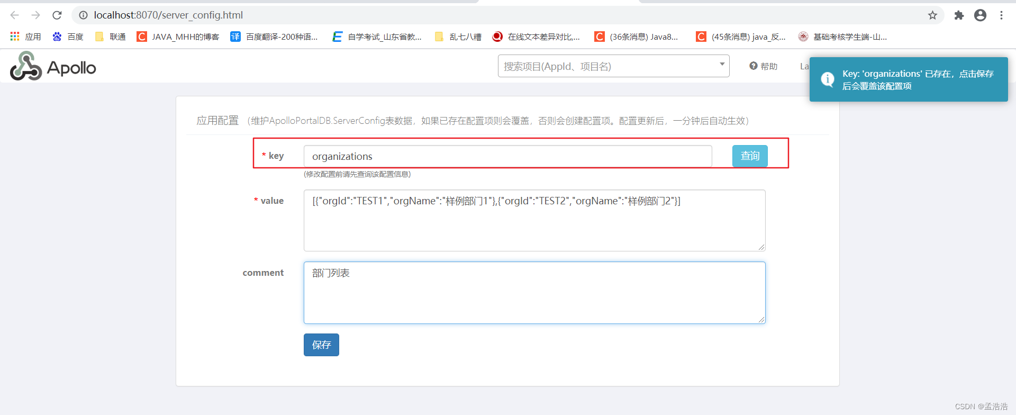Image resolution: width=1016 pixels, height=415 pixels.
Task: Click the Apollo logo to go home
Action: click(x=53, y=67)
